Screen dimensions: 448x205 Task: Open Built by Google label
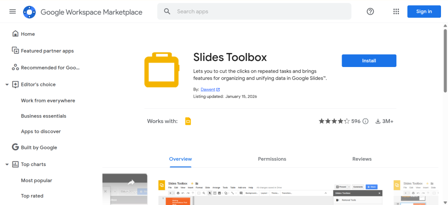(39, 148)
